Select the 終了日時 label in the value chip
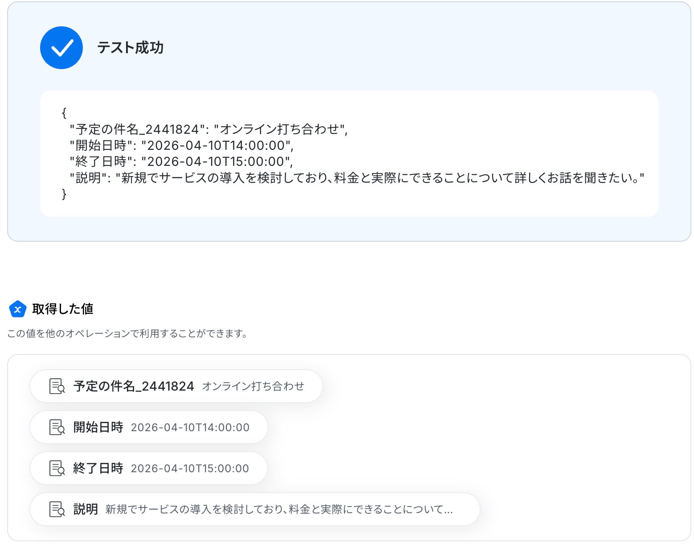694x544 pixels. pyautogui.click(x=98, y=468)
